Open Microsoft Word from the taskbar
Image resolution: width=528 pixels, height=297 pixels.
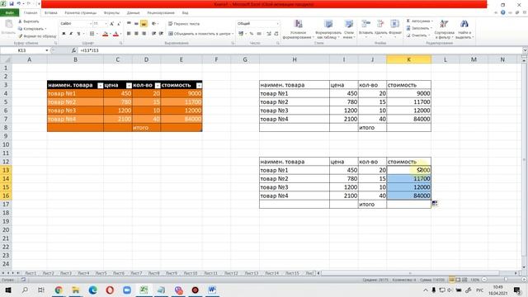click(x=212, y=290)
